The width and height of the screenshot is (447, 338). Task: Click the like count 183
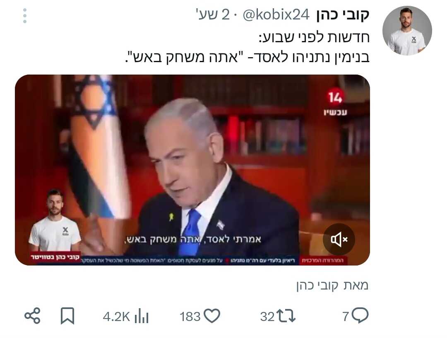[190, 316]
